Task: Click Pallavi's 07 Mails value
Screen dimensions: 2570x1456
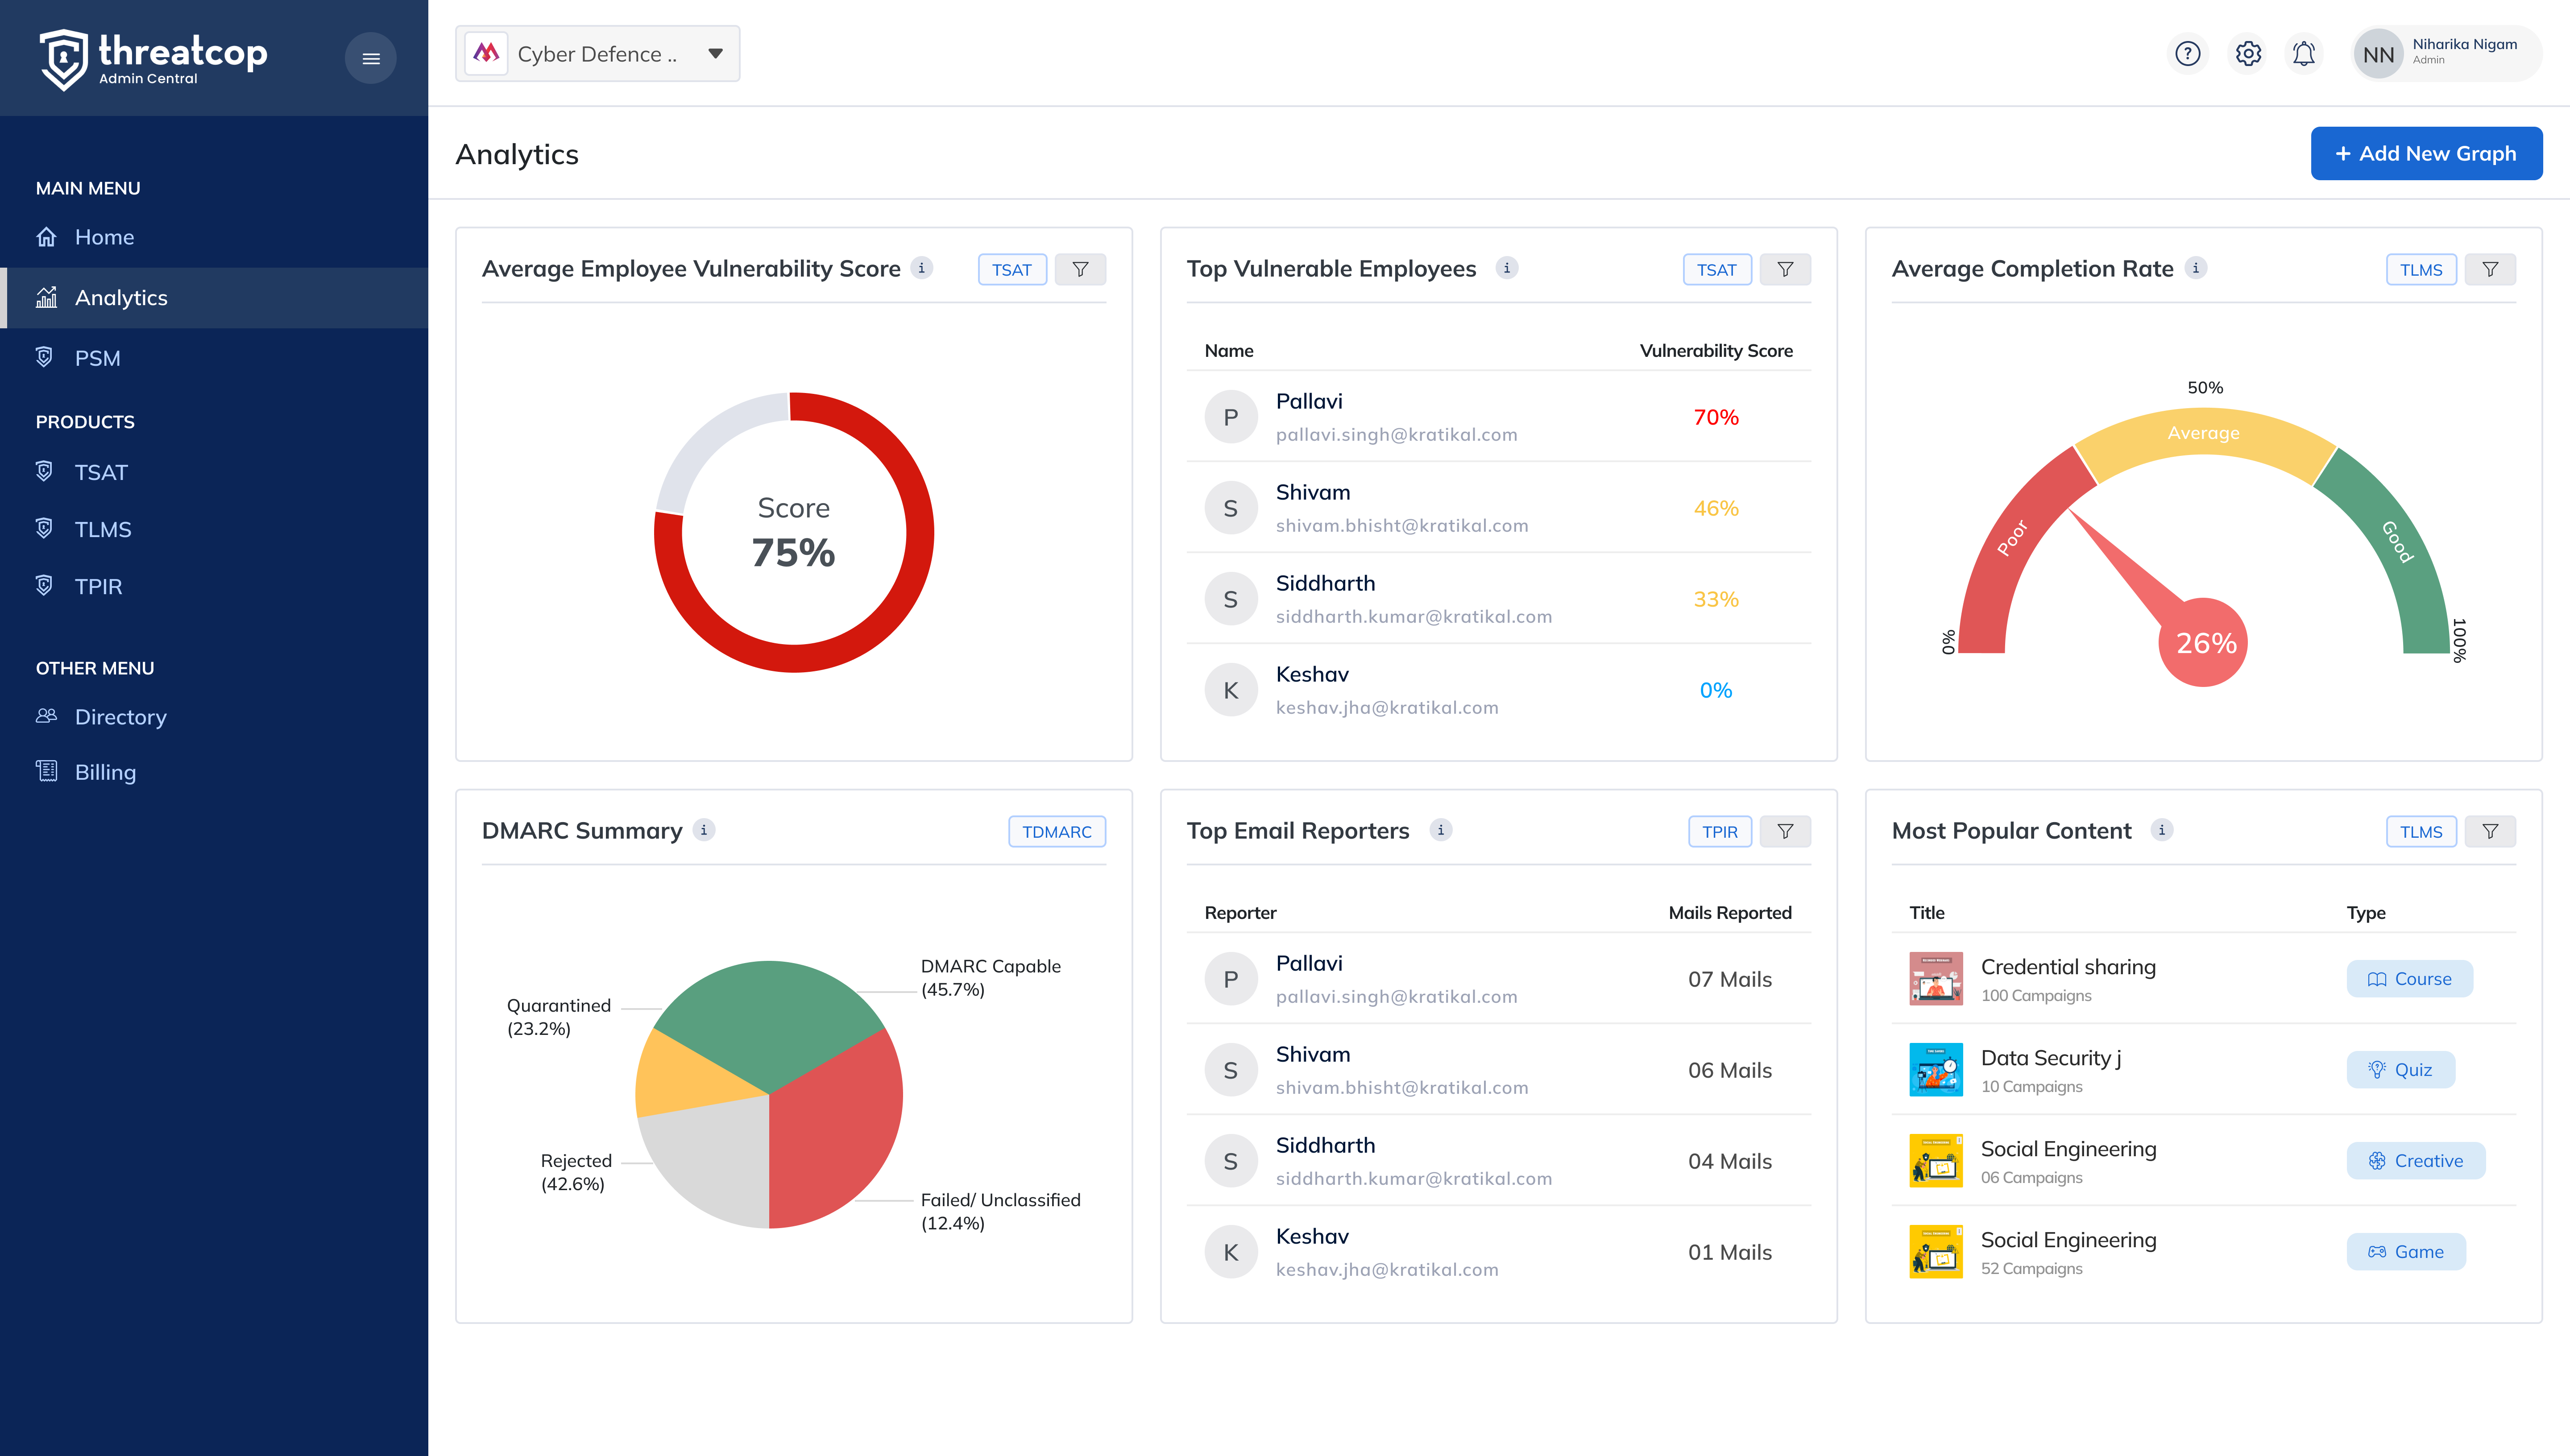Action: [x=1730, y=979]
